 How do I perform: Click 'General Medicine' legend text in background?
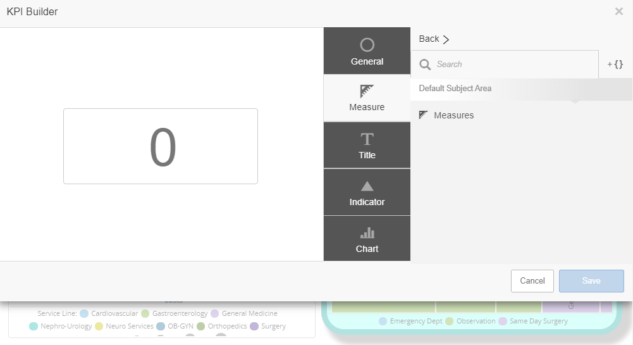pyautogui.click(x=250, y=313)
